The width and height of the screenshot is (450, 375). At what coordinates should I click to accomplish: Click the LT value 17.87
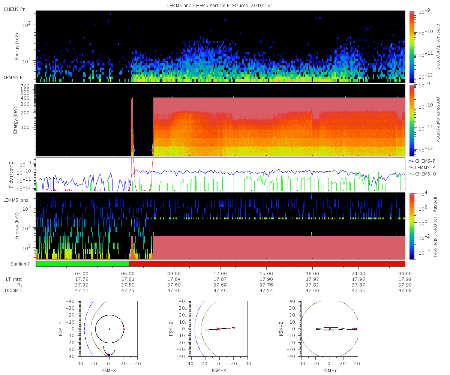click(x=220, y=279)
